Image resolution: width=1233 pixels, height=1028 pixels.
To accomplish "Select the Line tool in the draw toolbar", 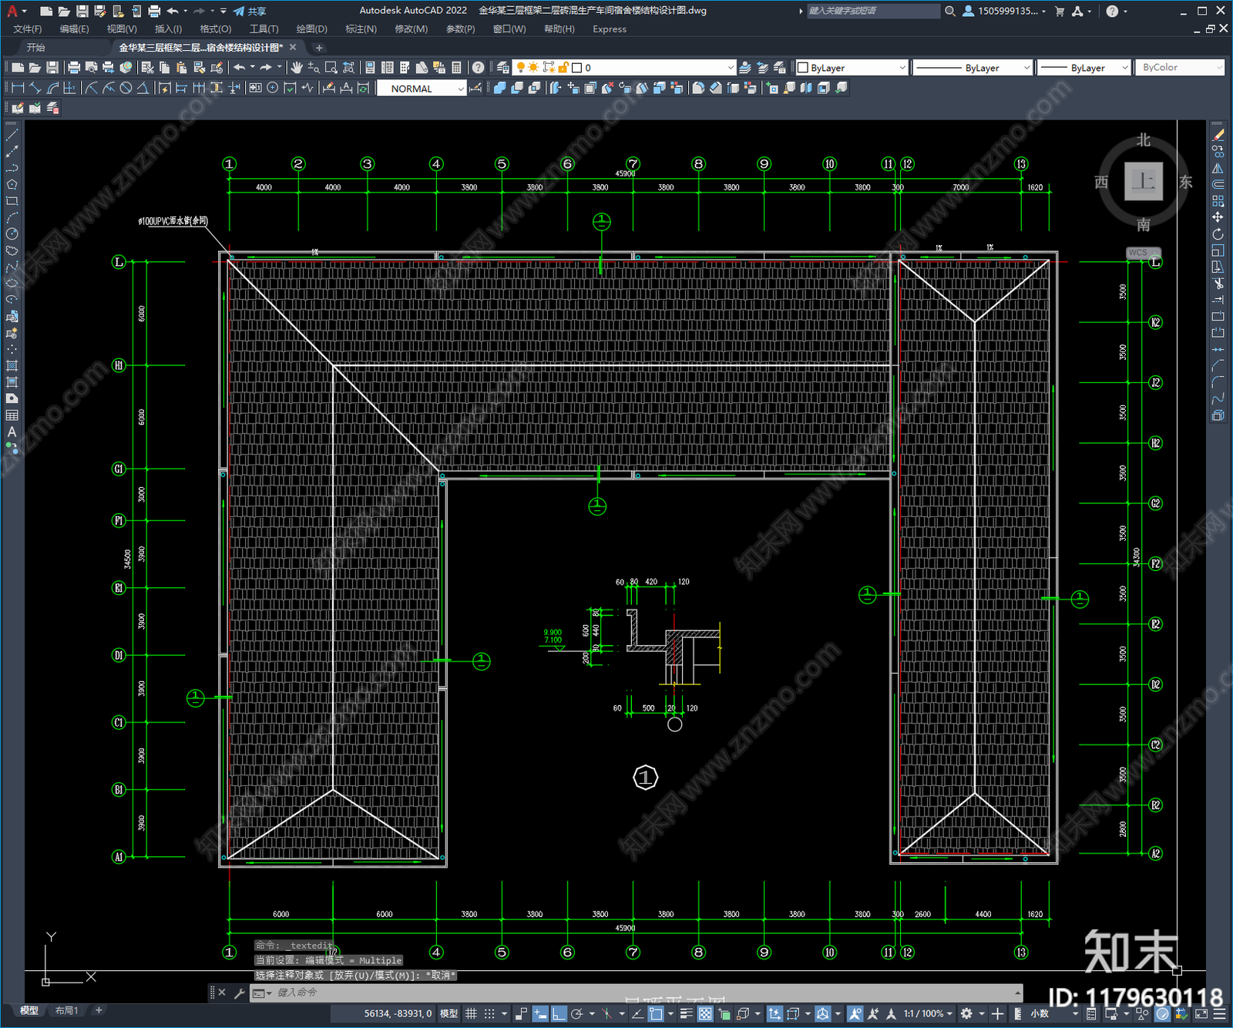I will [12, 135].
